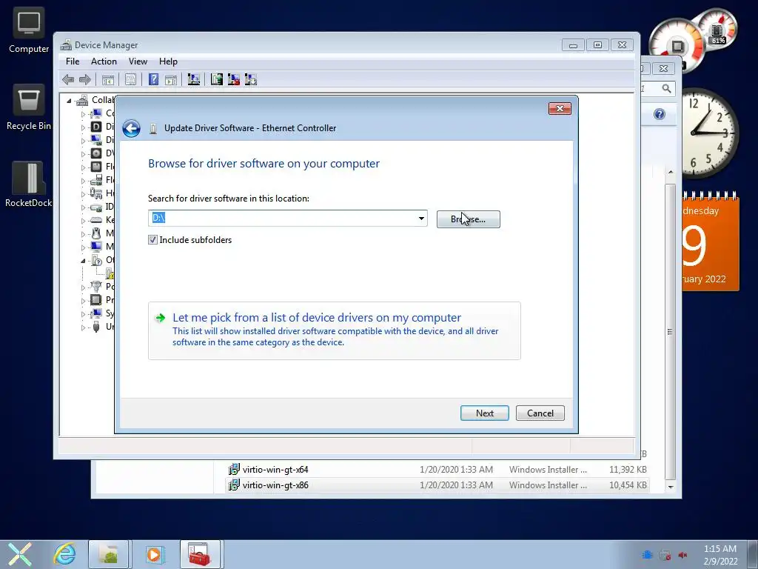Go back using the blue wizard back arrow
The width and height of the screenshot is (758, 569).
(x=131, y=128)
